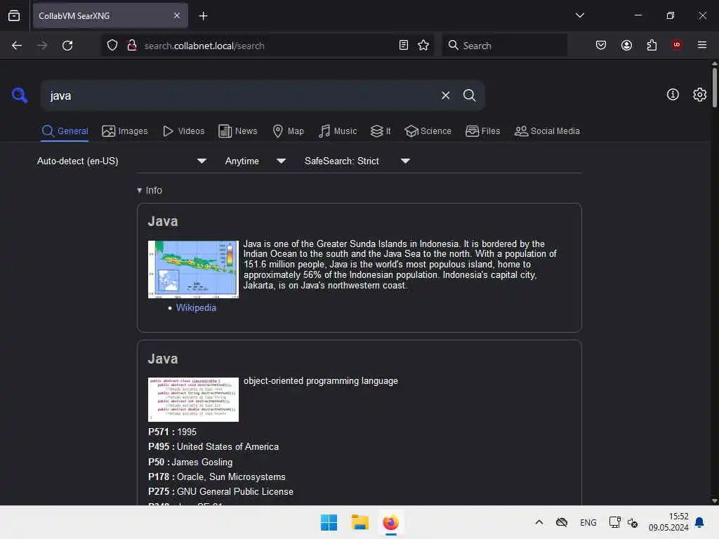Close the CollabVM SearXNG tab
Image resolution: width=719 pixels, height=539 pixels.
pyautogui.click(x=177, y=15)
